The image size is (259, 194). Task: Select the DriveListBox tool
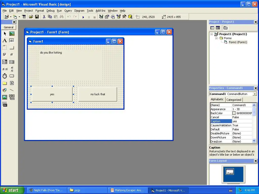pyautogui.click(x=12, y=76)
